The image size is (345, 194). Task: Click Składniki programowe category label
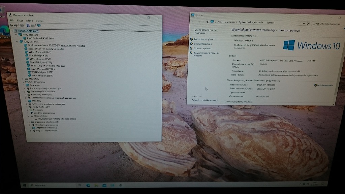coord(44,113)
